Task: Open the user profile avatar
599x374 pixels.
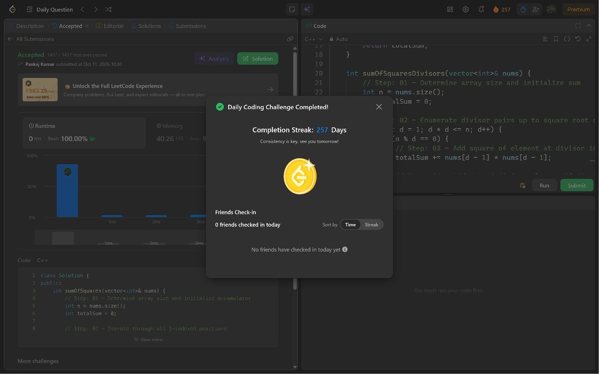Action: tap(552, 9)
